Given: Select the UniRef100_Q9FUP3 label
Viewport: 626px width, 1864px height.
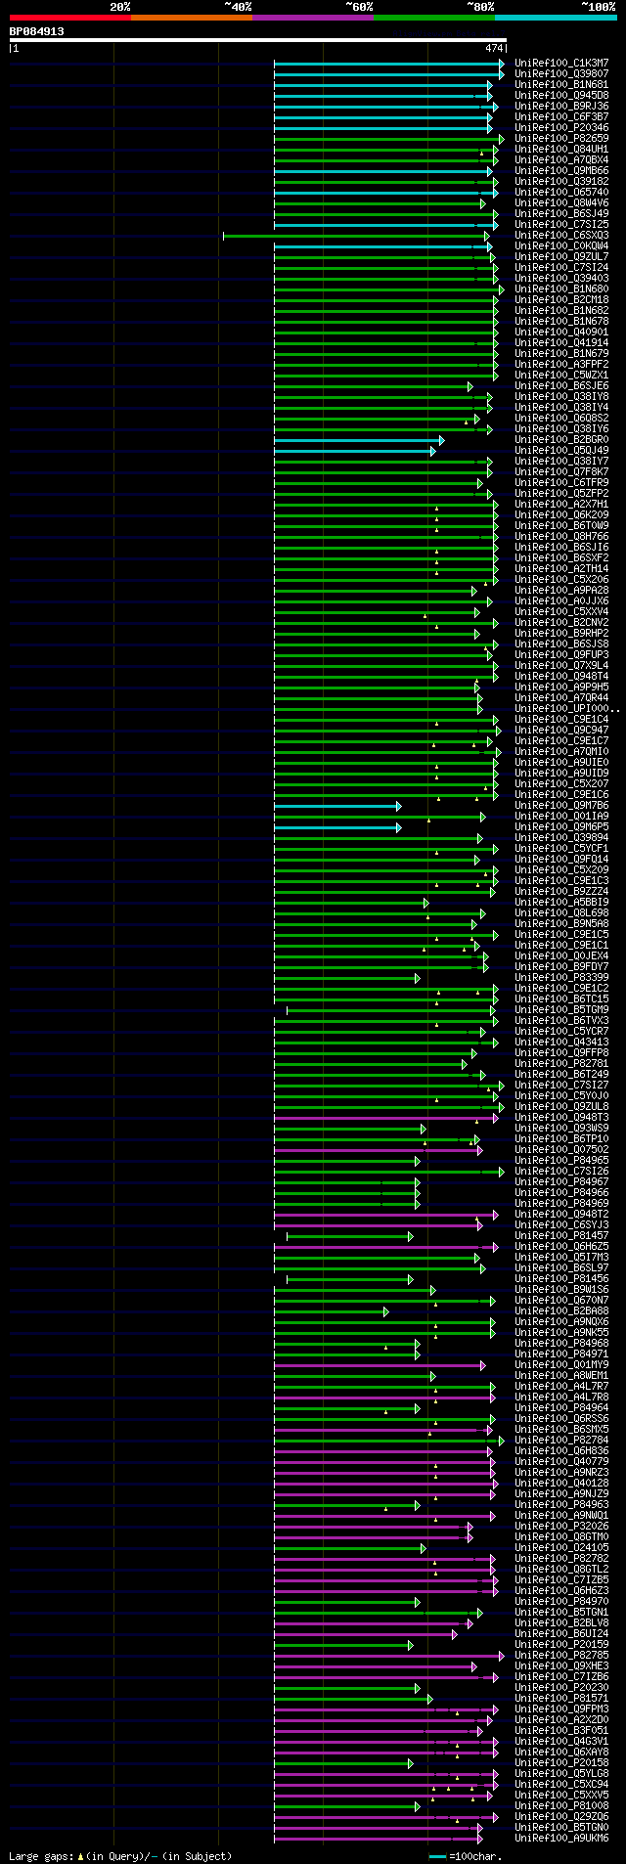Looking at the screenshot, I should point(561,654).
